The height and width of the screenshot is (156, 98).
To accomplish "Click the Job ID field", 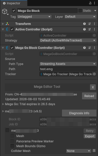I will click(68, 124).
